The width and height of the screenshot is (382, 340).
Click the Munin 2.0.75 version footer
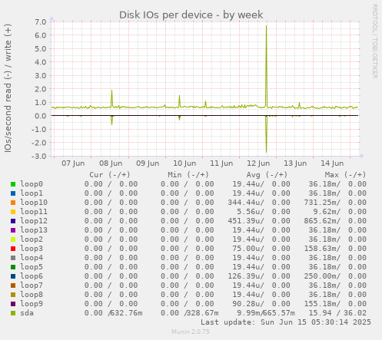click(191, 332)
